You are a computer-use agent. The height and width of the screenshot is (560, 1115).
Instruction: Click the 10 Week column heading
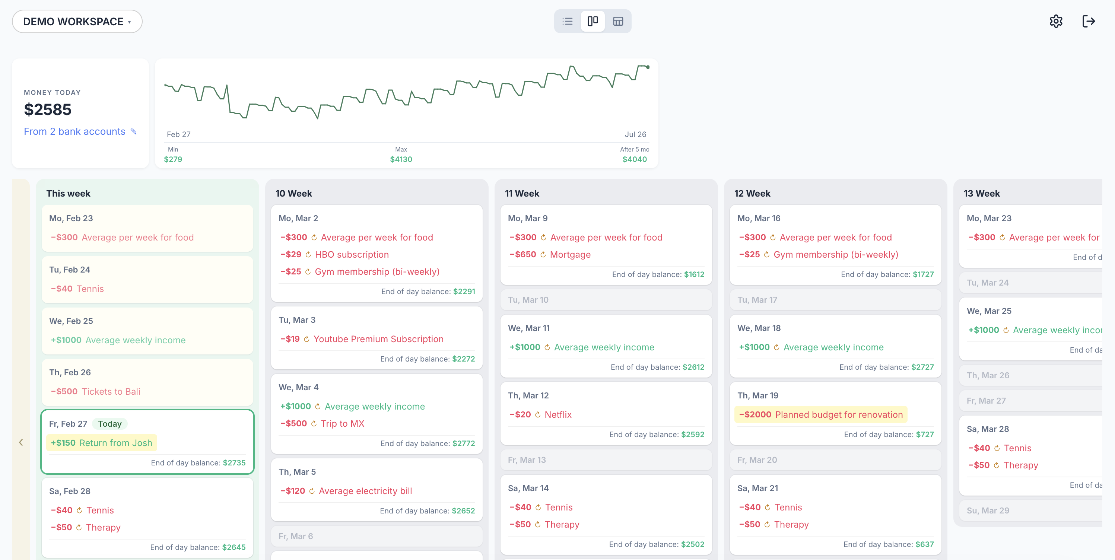294,194
